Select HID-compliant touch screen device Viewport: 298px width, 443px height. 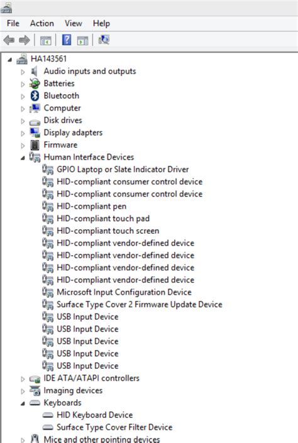[108, 231]
